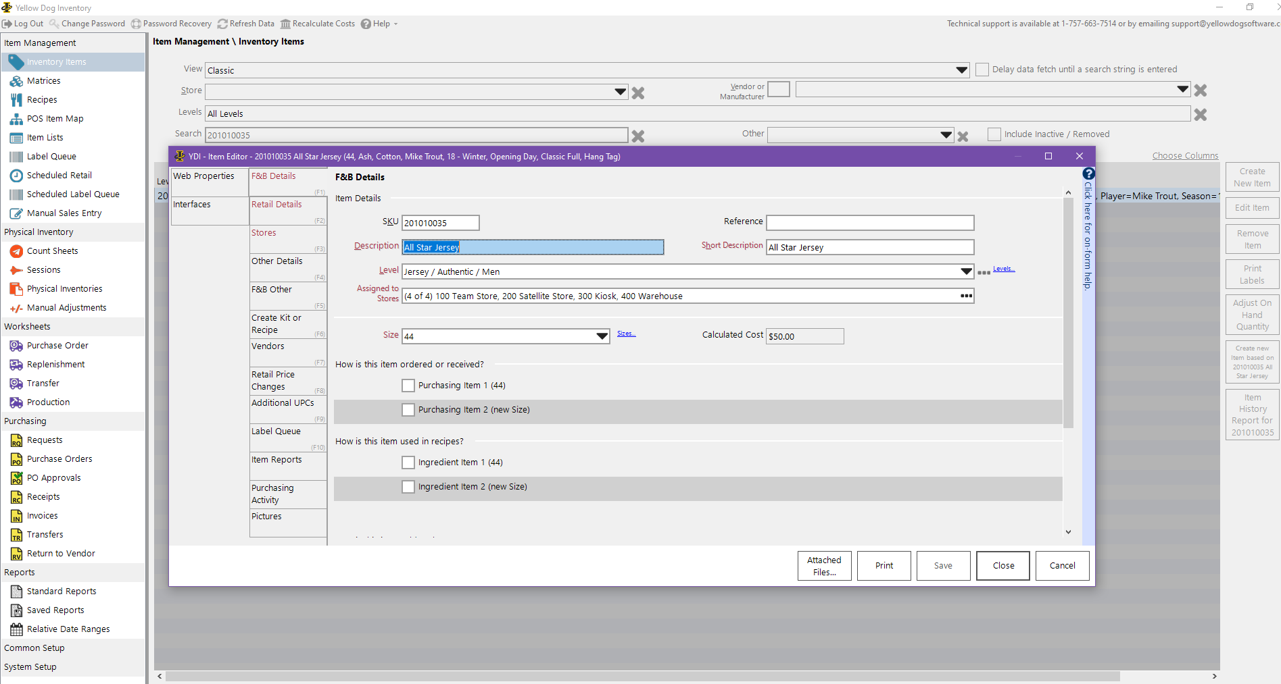The height and width of the screenshot is (684, 1281).
Task: Open Inventory Items tag icon in sidebar
Action: (16, 61)
